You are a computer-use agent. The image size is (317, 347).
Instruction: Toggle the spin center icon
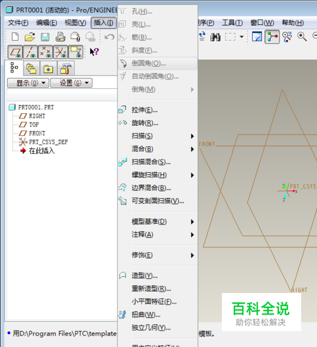272,37
